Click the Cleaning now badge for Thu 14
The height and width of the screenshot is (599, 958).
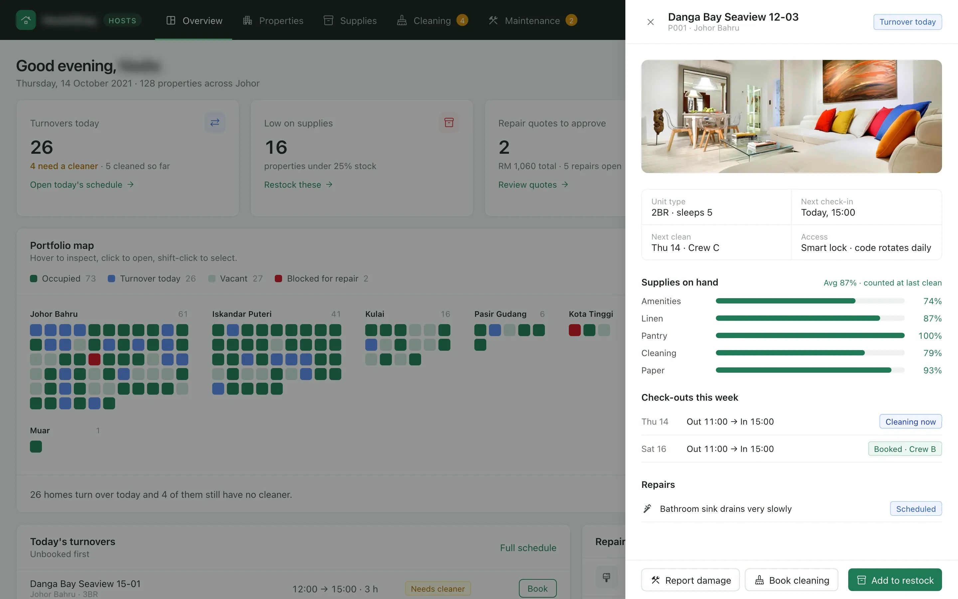click(x=910, y=422)
